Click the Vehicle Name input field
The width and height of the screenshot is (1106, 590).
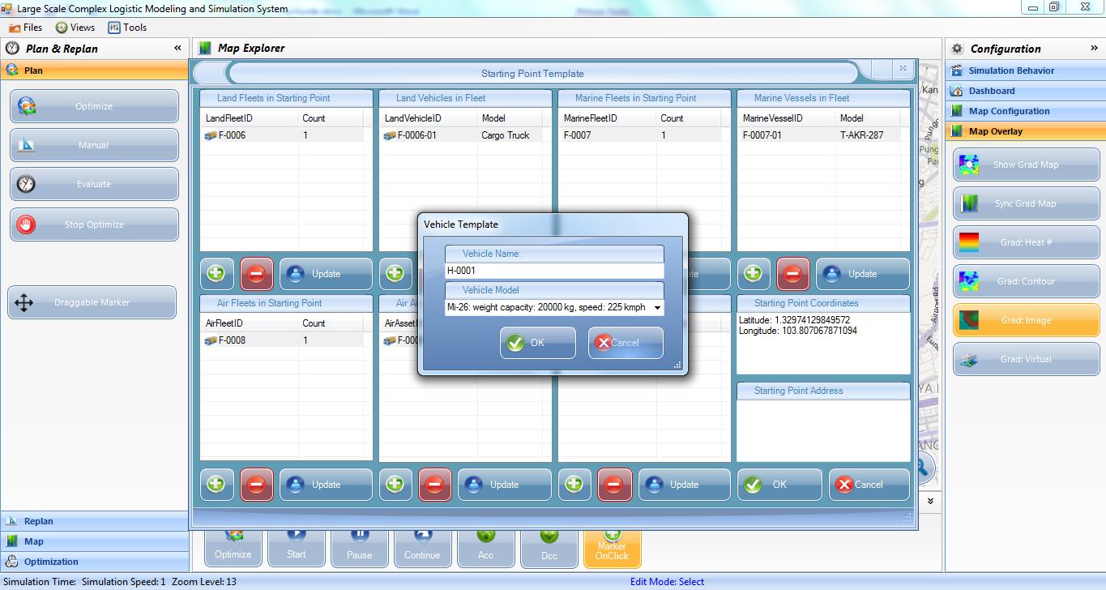click(554, 271)
